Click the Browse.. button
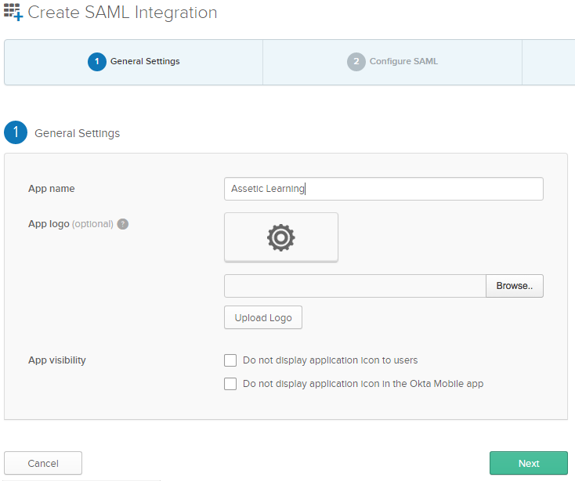The height and width of the screenshot is (481, 575). (x=515, y=286)
